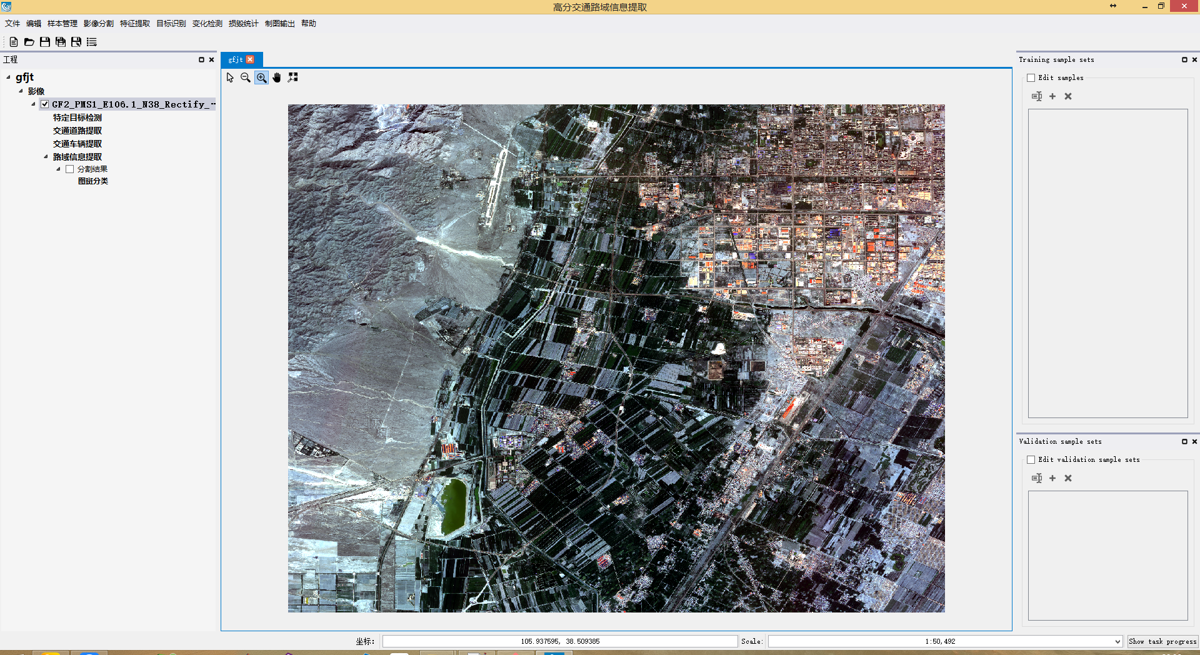Click the save as floppy-with-pencil icon
The image size is (1200, 655).
click(x=76, y=42)
